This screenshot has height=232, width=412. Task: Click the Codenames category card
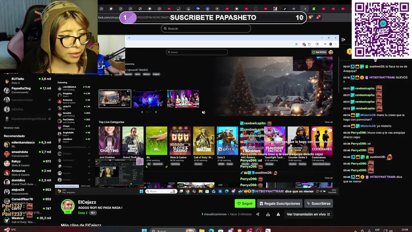[x=322, y=141]
